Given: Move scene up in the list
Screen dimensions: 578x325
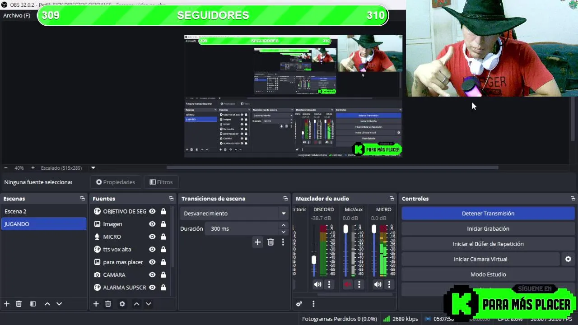Looking at the screenshot, I should click(47, 304).
